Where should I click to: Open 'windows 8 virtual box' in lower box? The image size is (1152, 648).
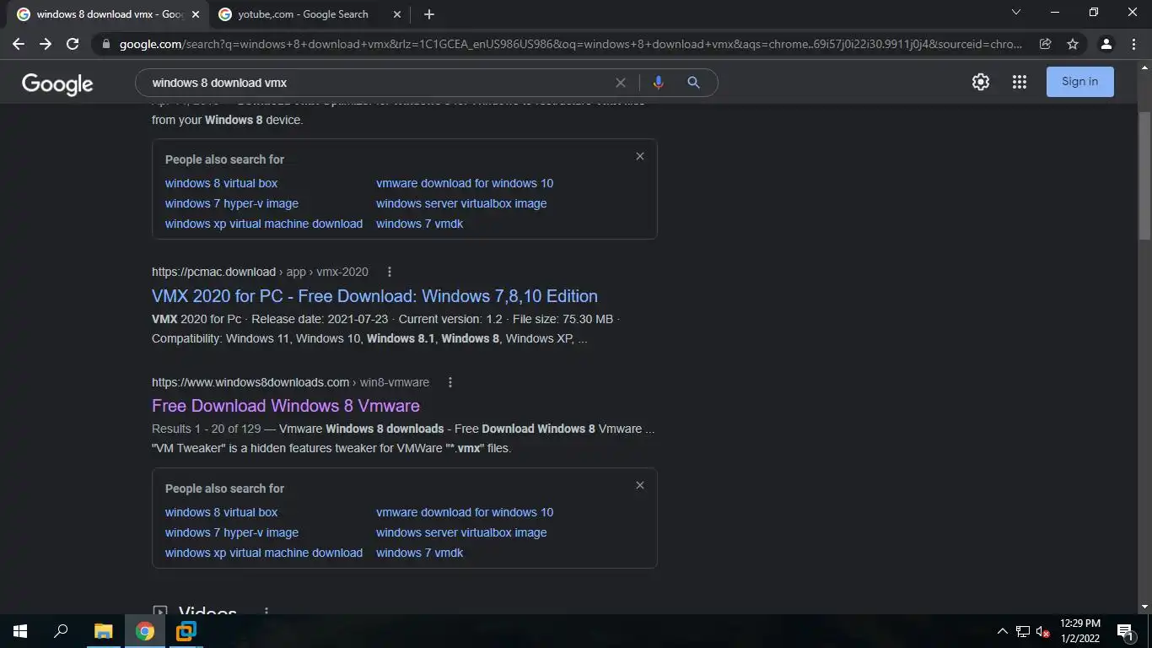(221, 512)
